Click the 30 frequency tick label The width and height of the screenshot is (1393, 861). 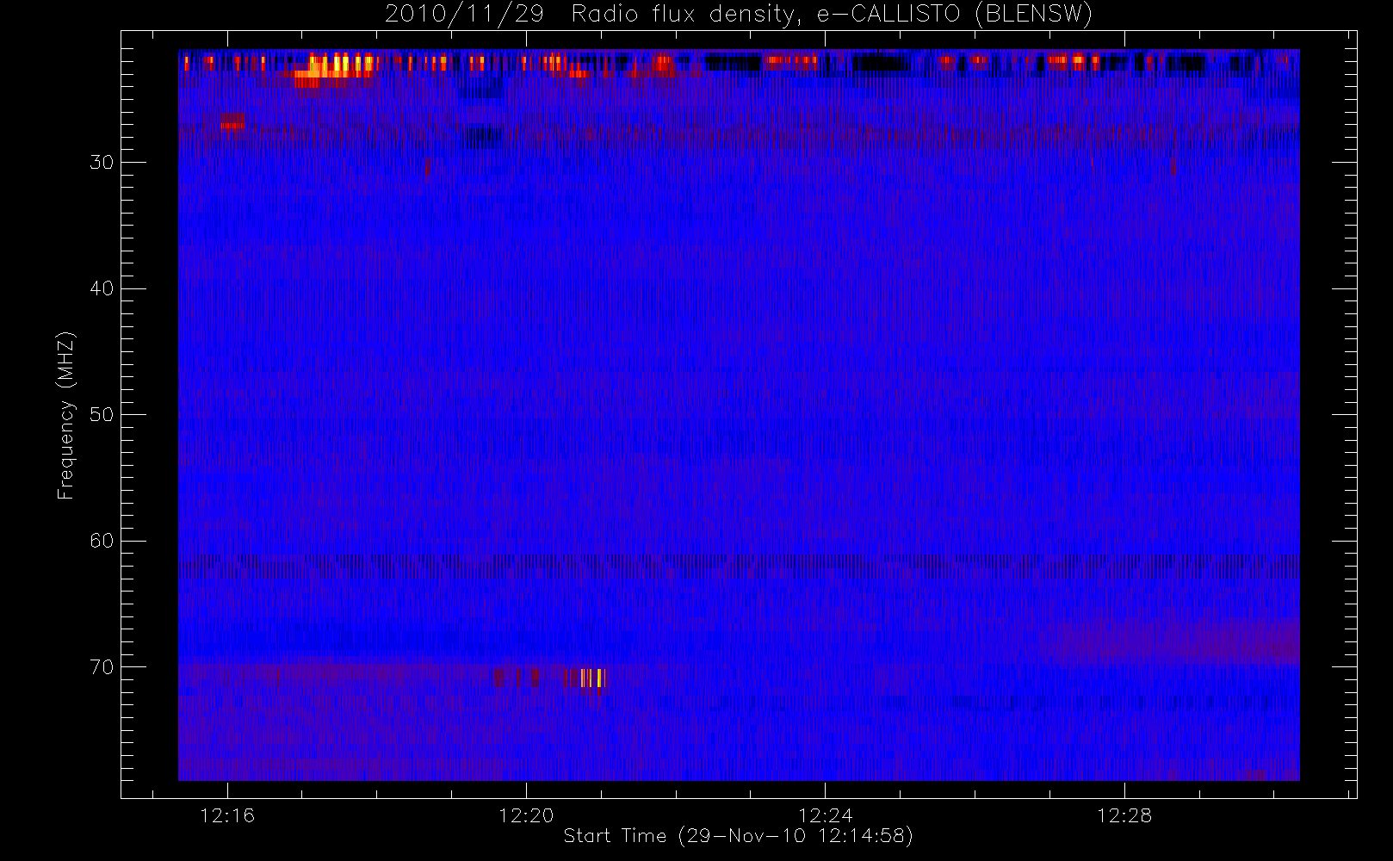tap(102, 162)
